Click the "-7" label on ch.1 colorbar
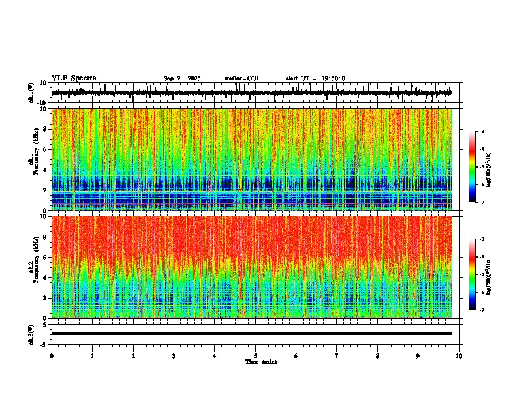Viewport: 517px width, 399px height. coord(482,202)
